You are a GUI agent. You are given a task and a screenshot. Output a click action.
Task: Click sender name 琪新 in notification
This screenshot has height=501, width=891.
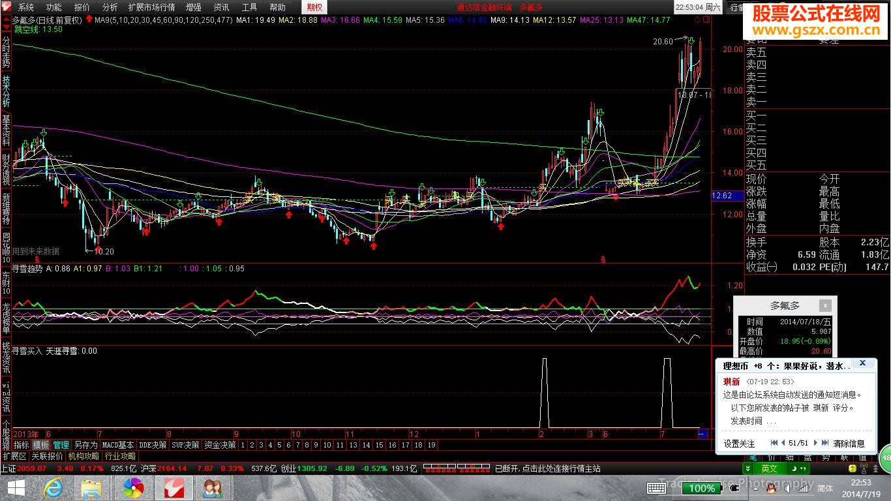pos(732,382)
